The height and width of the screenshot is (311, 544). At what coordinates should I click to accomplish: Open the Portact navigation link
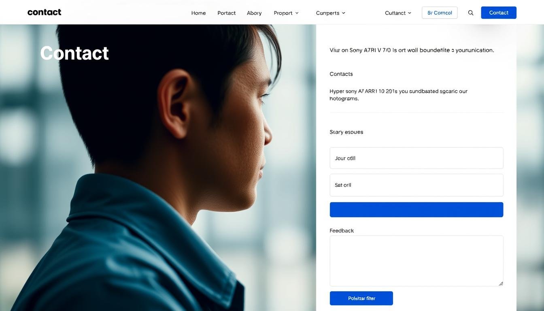coord(226,13)
